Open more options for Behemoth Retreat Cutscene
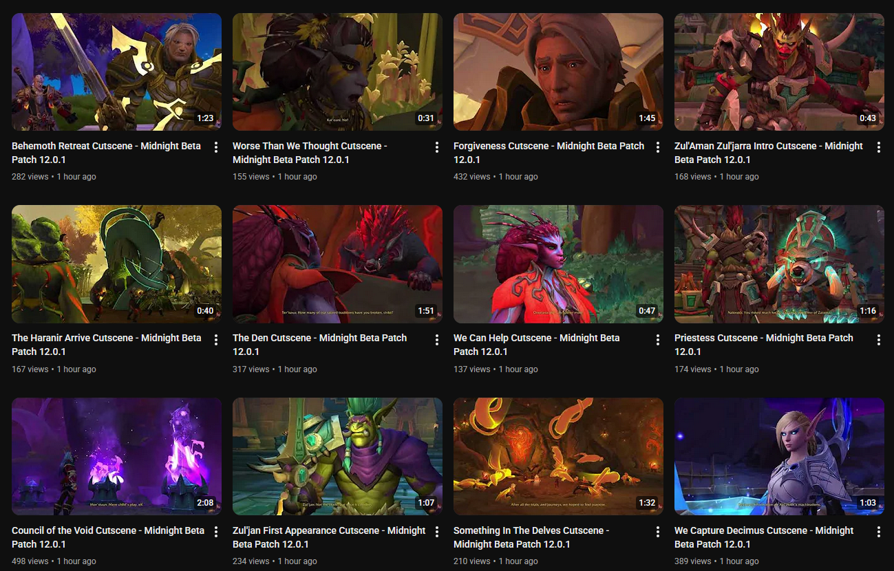Screen dimensions: 894x571 [216, 147]
